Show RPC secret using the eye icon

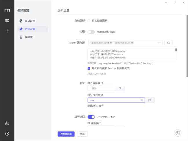coord(142,100)
